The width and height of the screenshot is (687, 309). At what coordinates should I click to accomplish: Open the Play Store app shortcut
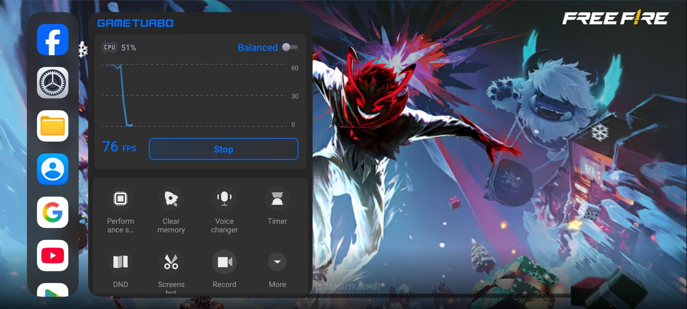tap(52, 290)
